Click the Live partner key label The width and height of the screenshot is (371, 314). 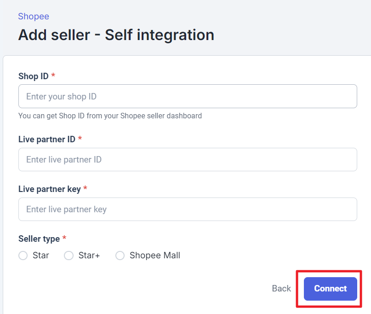[49, 189]
